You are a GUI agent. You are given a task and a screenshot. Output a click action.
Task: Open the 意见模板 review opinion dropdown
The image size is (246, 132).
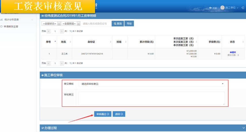click(152, 84)
